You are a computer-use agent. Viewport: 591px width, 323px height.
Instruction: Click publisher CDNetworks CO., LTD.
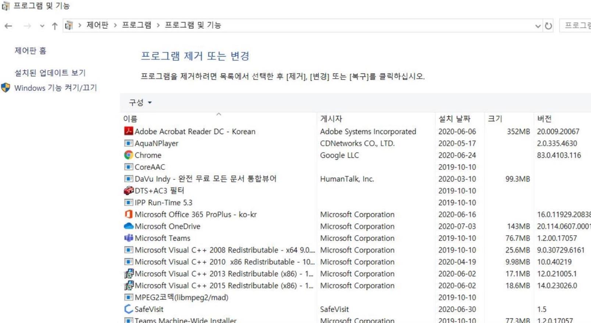point(357,143)
